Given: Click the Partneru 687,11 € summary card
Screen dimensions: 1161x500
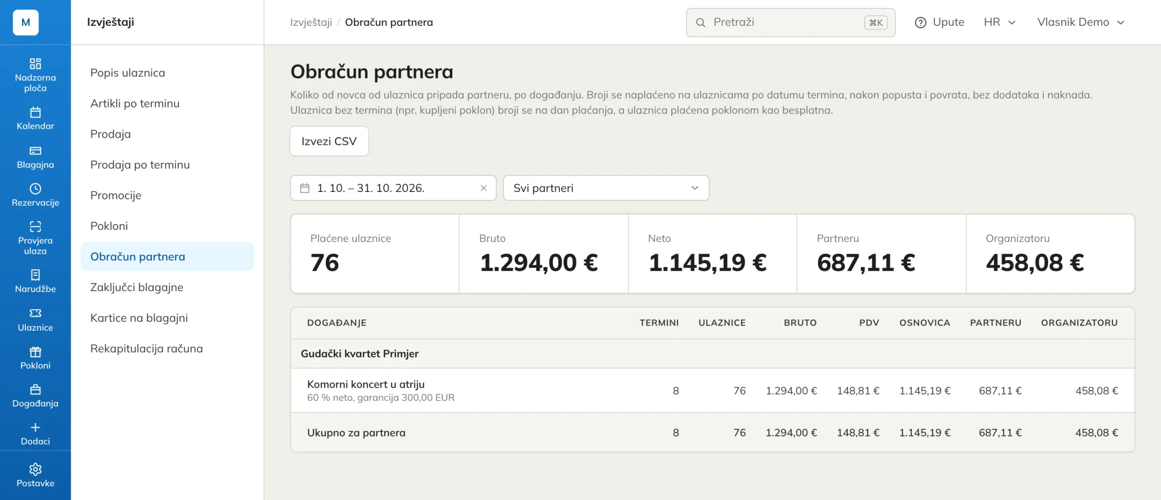Looking at the screenshot, I should pyautogui.click(x=881, y=254).
